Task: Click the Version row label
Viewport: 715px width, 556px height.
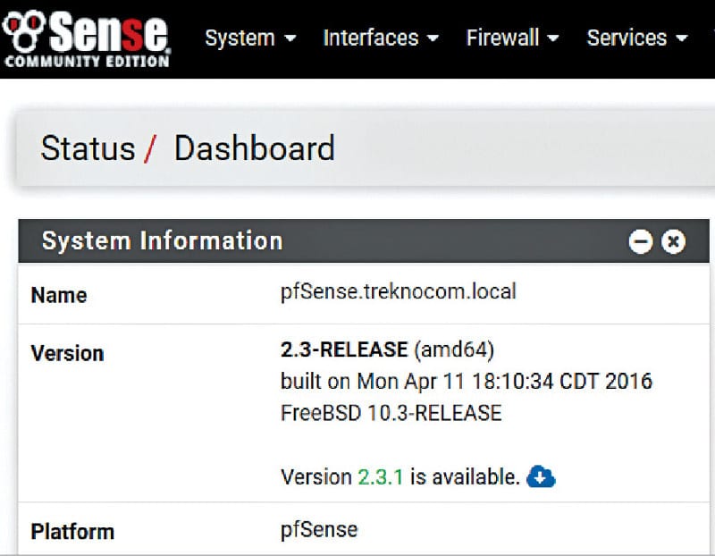Action: pos(67,353)
